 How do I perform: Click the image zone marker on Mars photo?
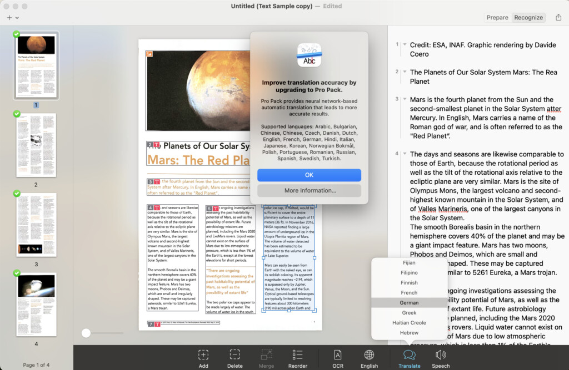tap(149, 54)
